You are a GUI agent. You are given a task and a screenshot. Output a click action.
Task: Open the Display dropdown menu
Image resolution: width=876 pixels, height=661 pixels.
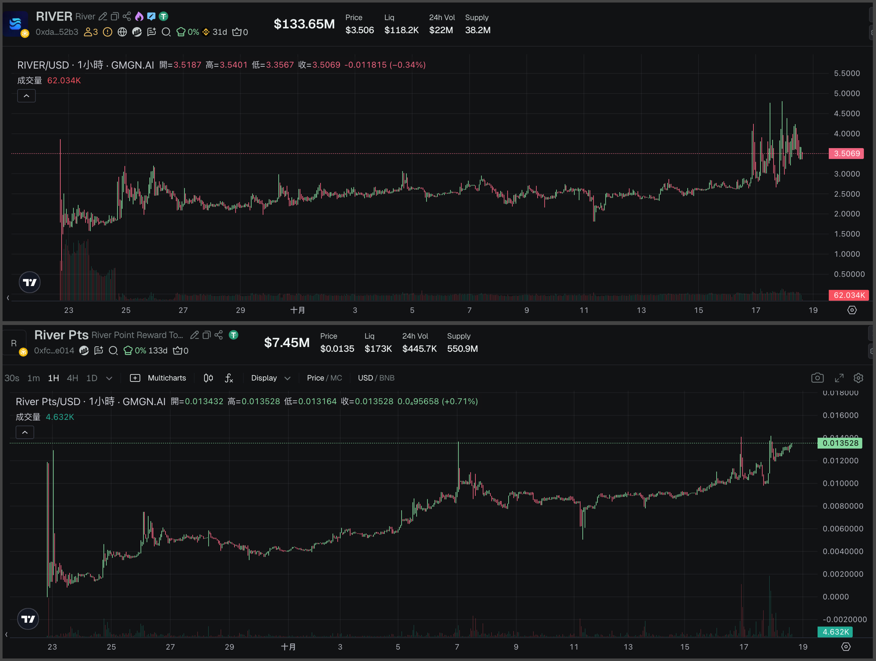(x=270, y=378)
